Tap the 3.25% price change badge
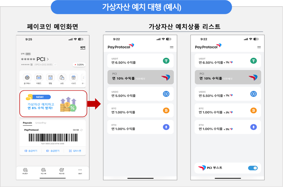283x187 pixels. pyautogui.click(x=79, y=65)
